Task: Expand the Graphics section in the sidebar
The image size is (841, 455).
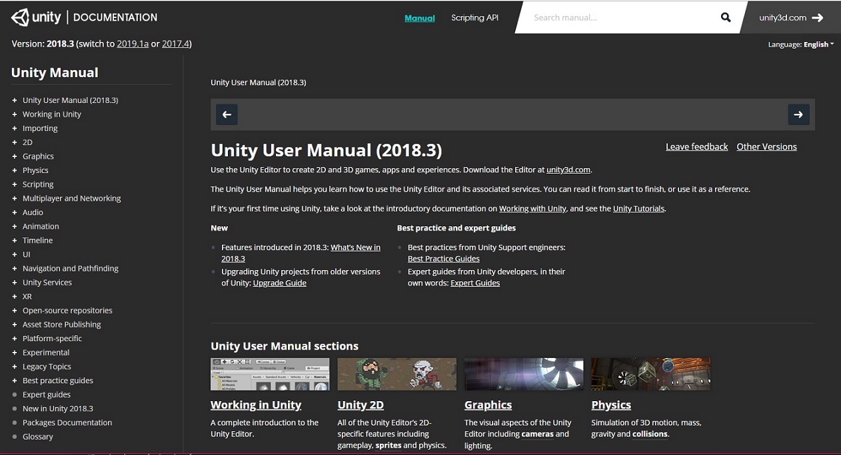Action: tap(14, 156)
